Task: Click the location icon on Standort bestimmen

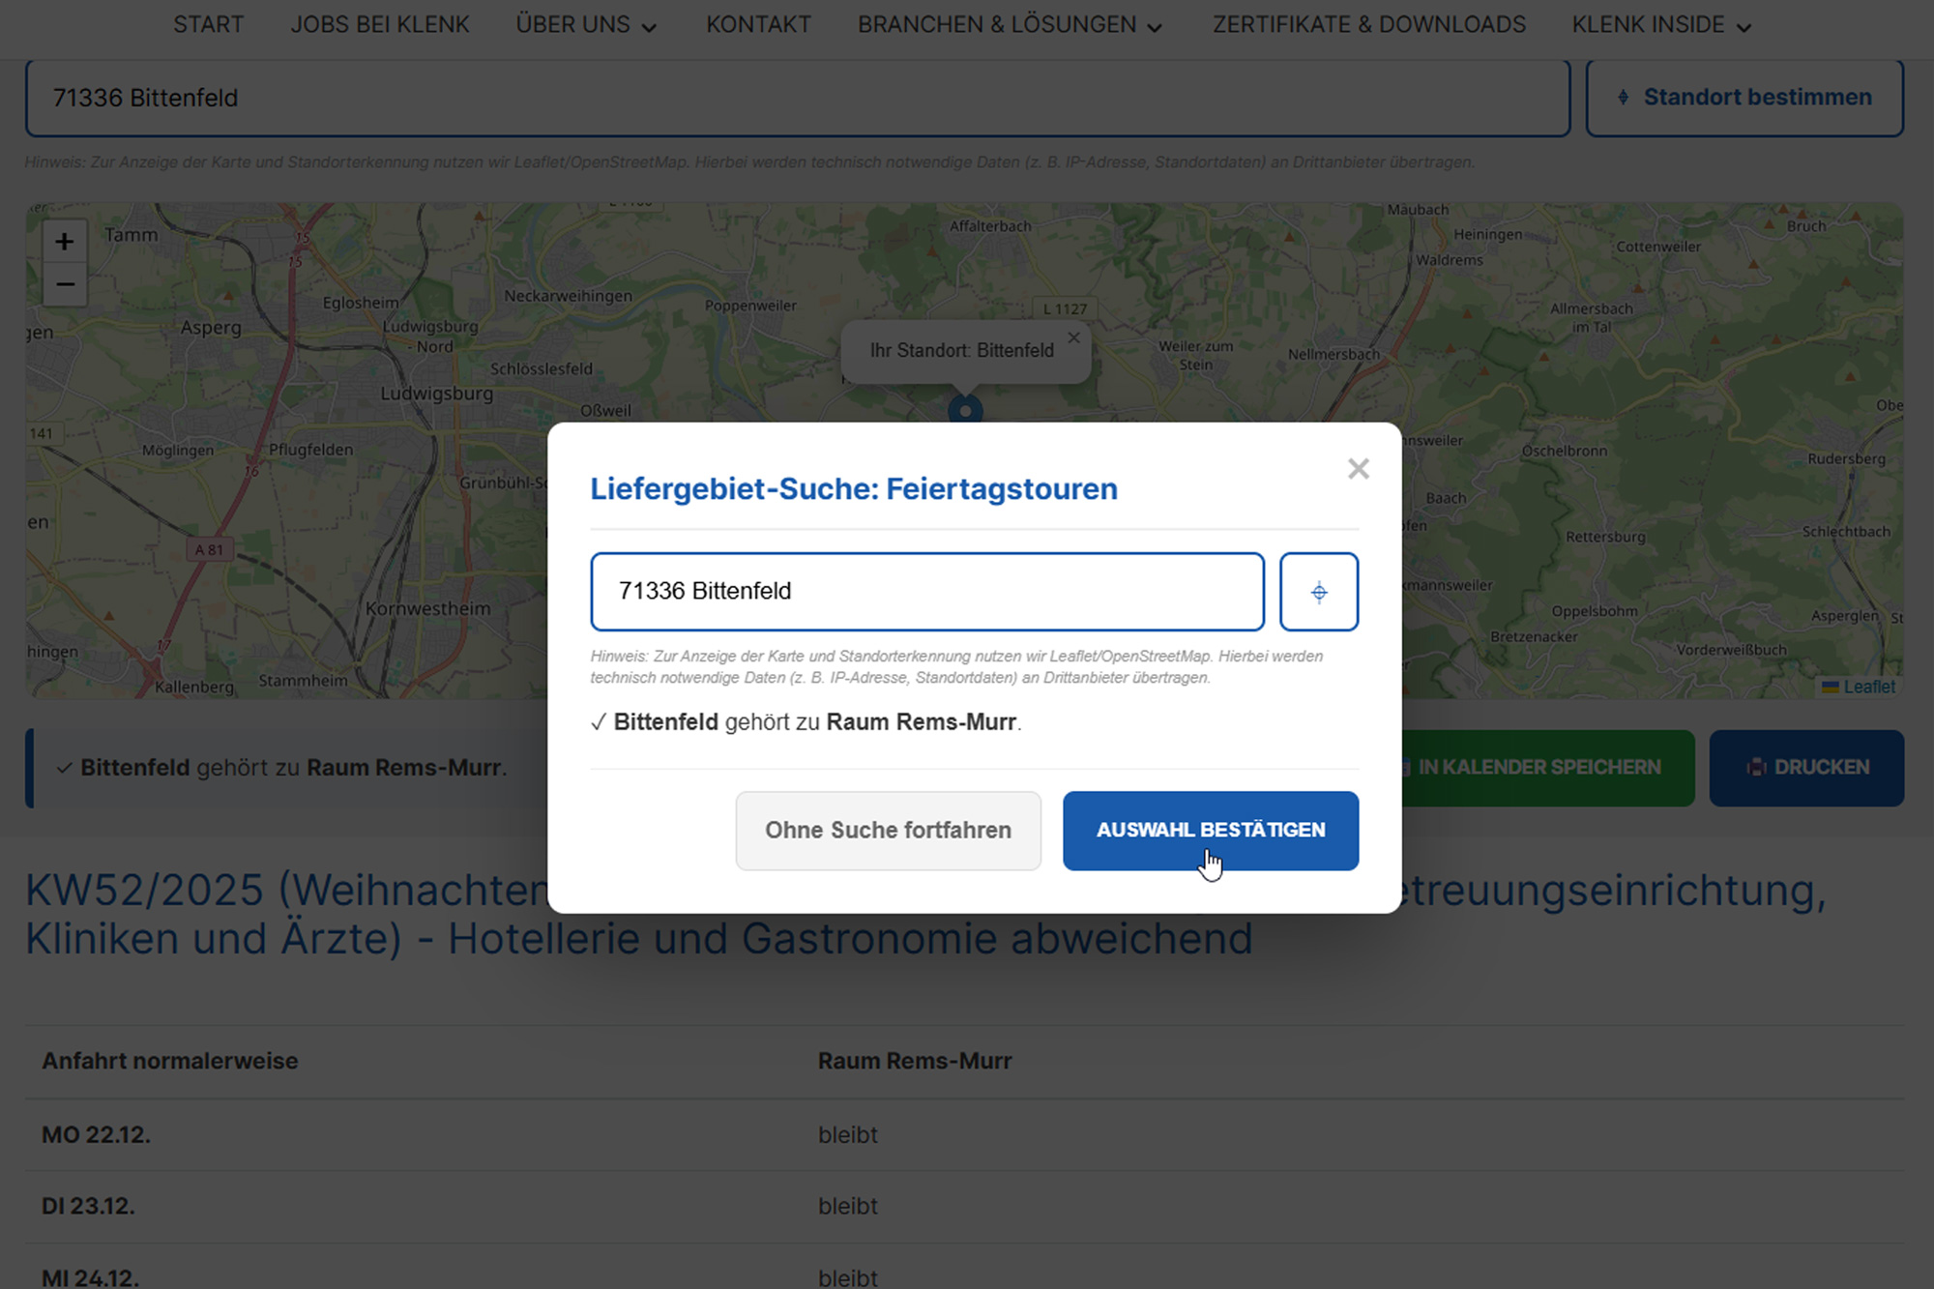Action: [1624, 97]
